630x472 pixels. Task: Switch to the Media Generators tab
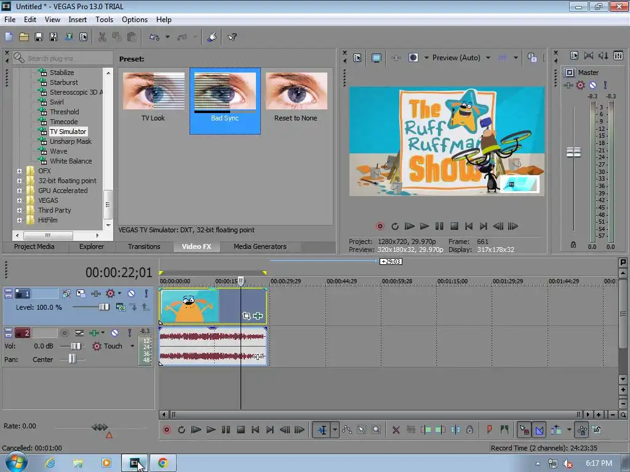pyautogui.click(x=260, y=246)
